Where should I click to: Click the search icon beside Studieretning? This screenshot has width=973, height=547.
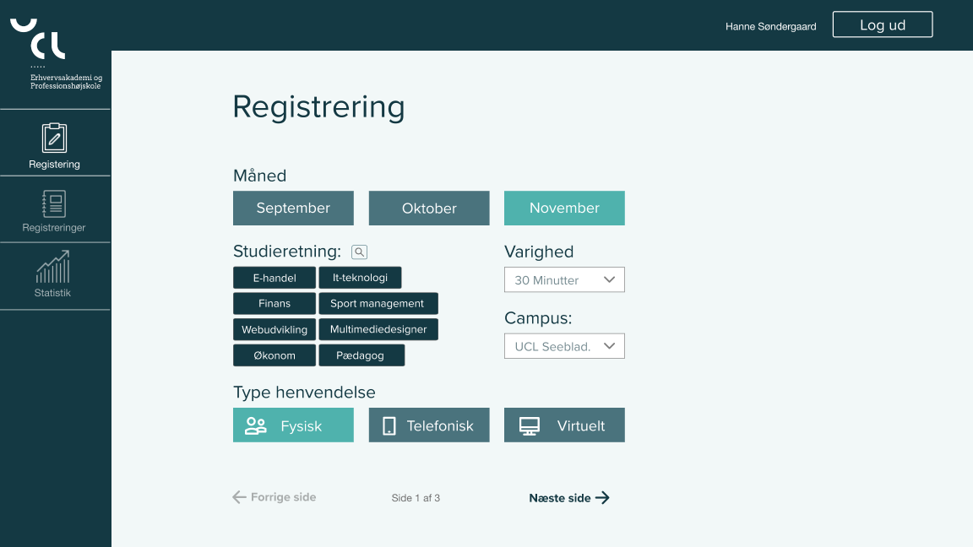tap(359, 252)
